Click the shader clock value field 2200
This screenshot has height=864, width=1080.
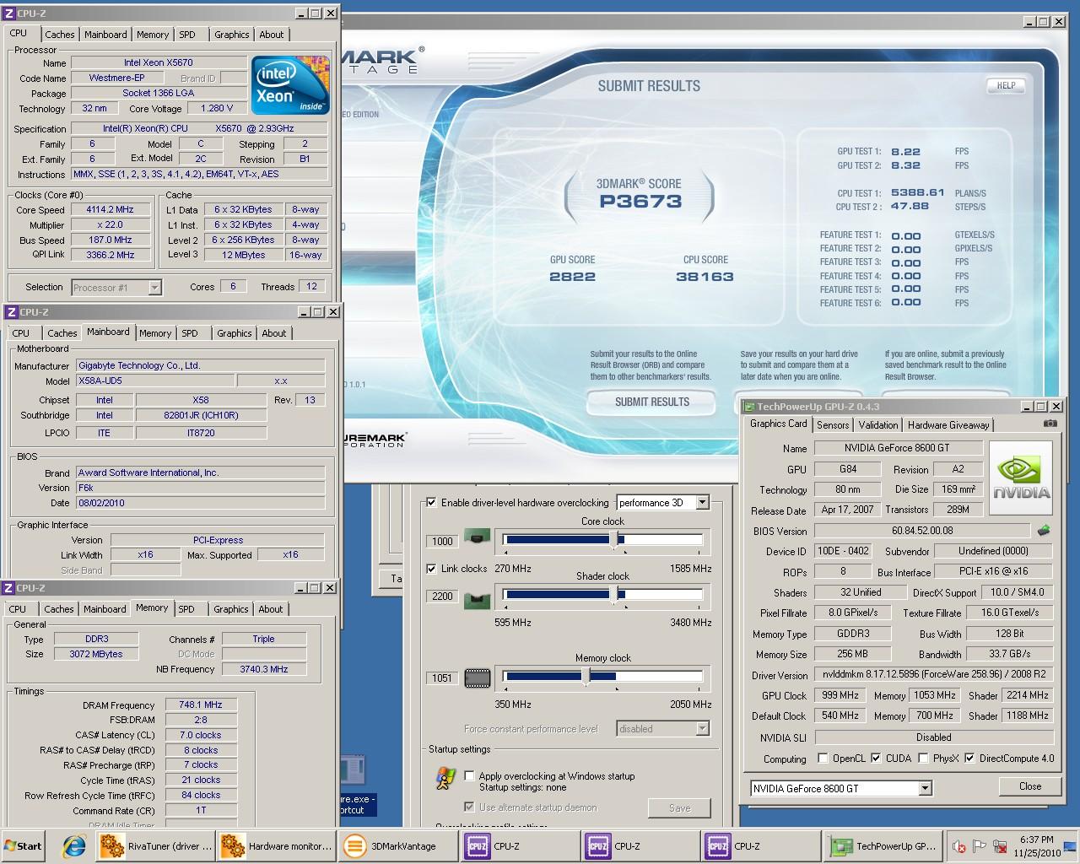click(442, 597)
